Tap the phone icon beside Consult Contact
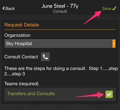Screen dimensions: 120x110 point(45,57)
